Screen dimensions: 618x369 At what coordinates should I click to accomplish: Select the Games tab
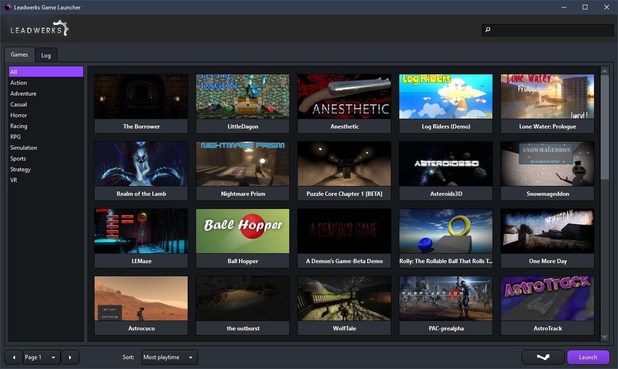pos(19,55)
